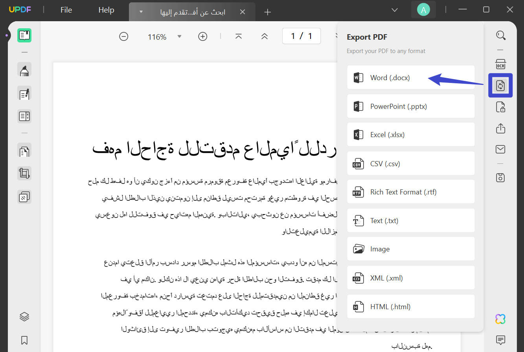The image size is (524, 352).
Task: Launch the OCR tool
Action: pos(500,64)
